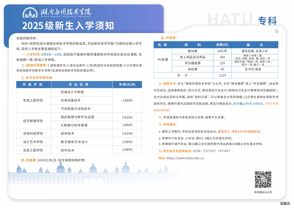Click the 机电工程学院 table cell
294x208 pixels.
[33, 100]
